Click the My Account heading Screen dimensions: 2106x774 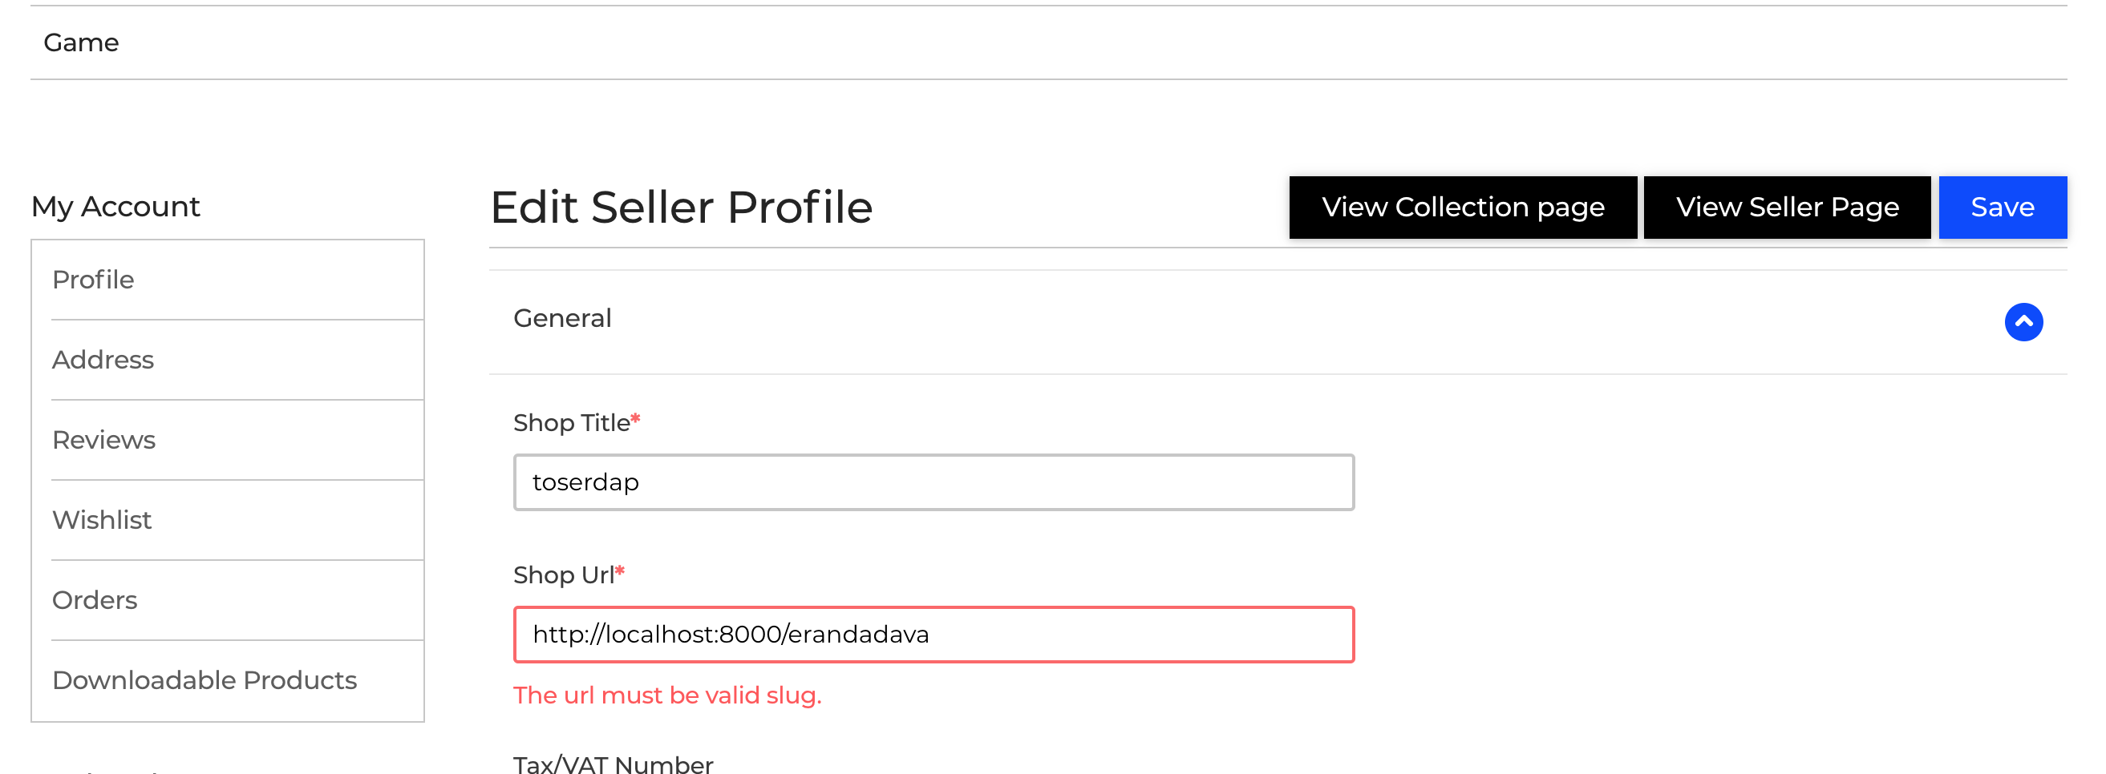point(115,207)
